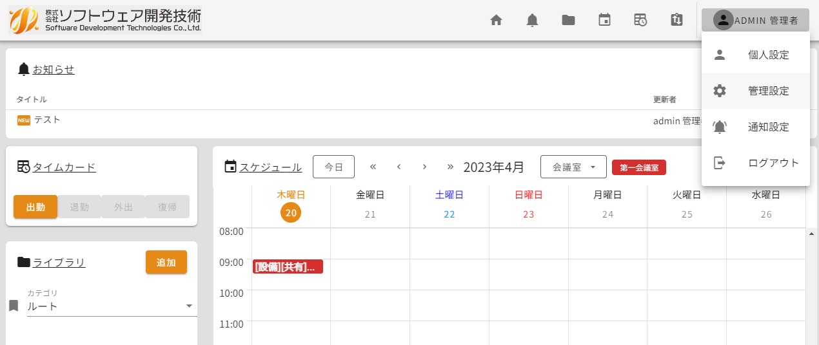Viewport: 819px width, 345px height.
Task: Open notifications via the bell icon
Action: point(532,20)
